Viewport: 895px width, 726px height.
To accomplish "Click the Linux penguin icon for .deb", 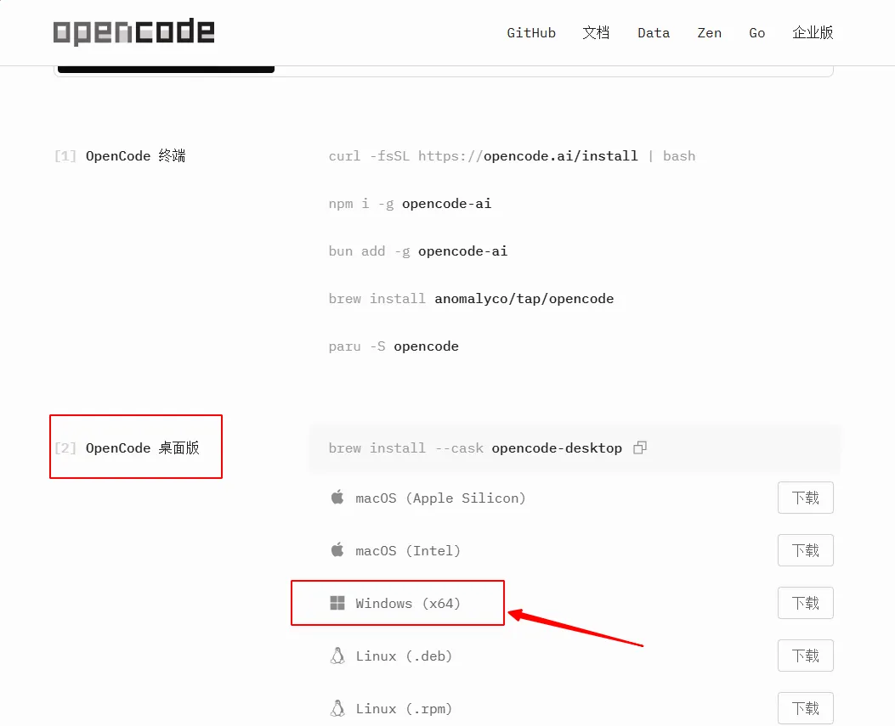I will [x=337, y=656].
